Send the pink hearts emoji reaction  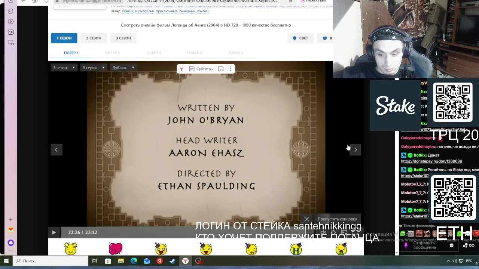click(x=116, y=248)
